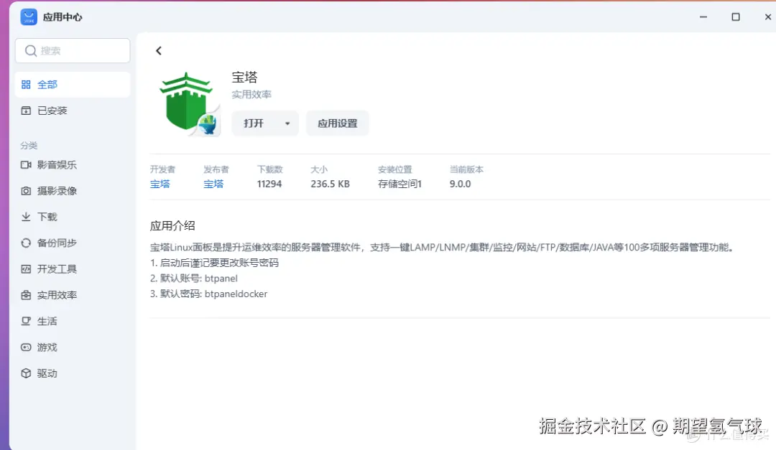Select the 已安装 sidebar item
The height and width of the screenshot is (450, 776).
[73, 111]
